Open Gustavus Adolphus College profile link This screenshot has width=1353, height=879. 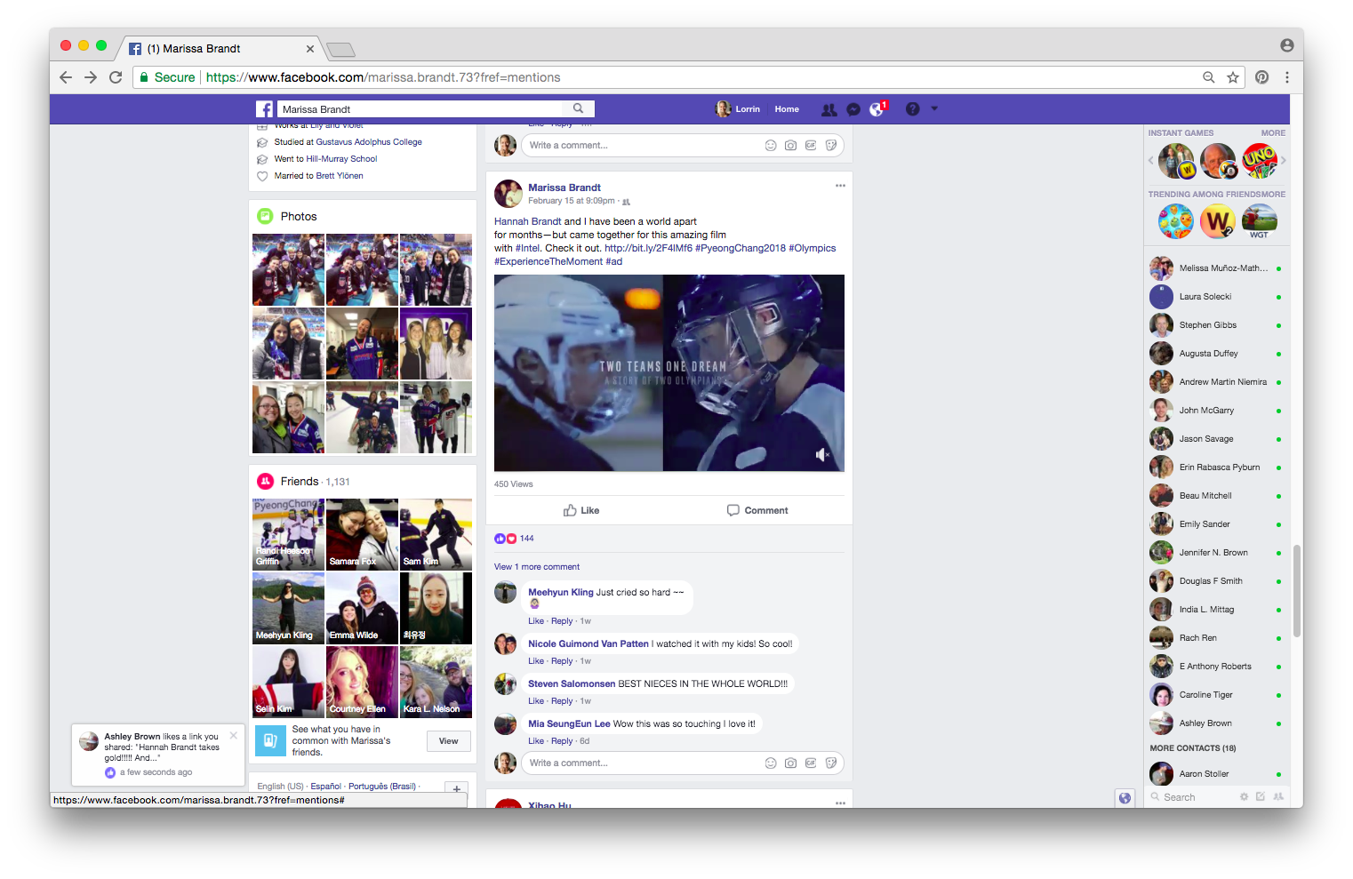[367, 141]
